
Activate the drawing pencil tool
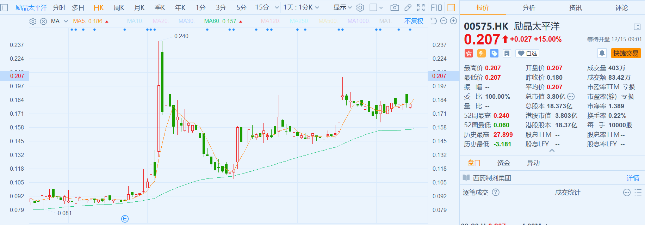pyautogui.click(x=408, y=7)
